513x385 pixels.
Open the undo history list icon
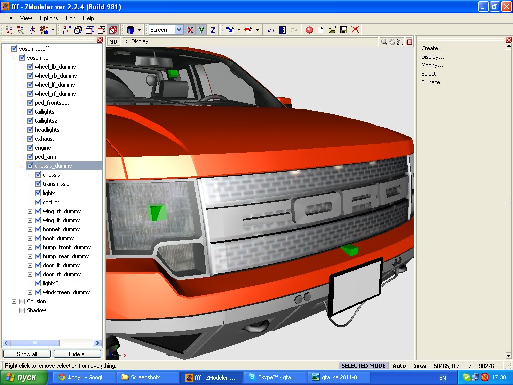pos(282,30)
